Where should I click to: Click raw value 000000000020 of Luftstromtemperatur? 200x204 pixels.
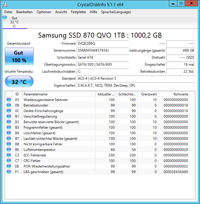(176, 150)
